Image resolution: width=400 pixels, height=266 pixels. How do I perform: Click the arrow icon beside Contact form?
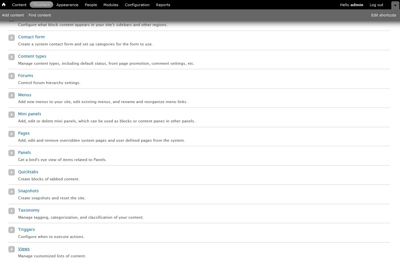coord(12,38)
